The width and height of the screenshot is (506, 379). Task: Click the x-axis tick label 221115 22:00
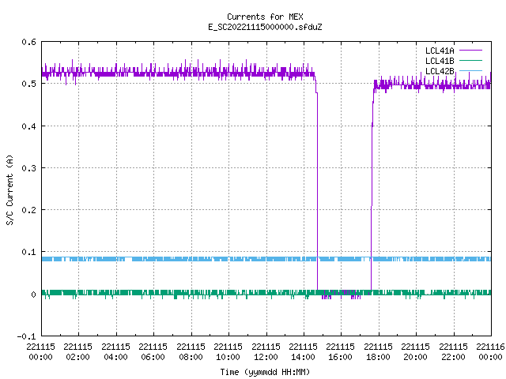(x=453, y=352)
